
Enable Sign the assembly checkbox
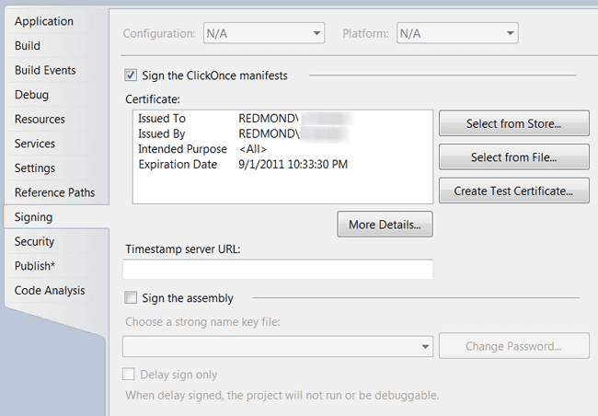(x=131, y=297)
